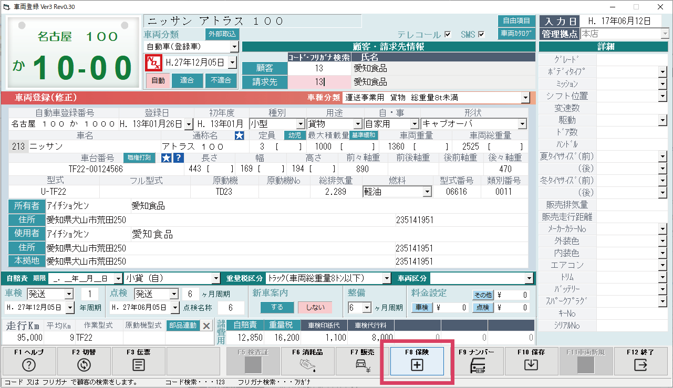Viewport: 673px width, 388px height.
Task: Click 自賠責 期限 date field
Action: [x=85, y=278]
